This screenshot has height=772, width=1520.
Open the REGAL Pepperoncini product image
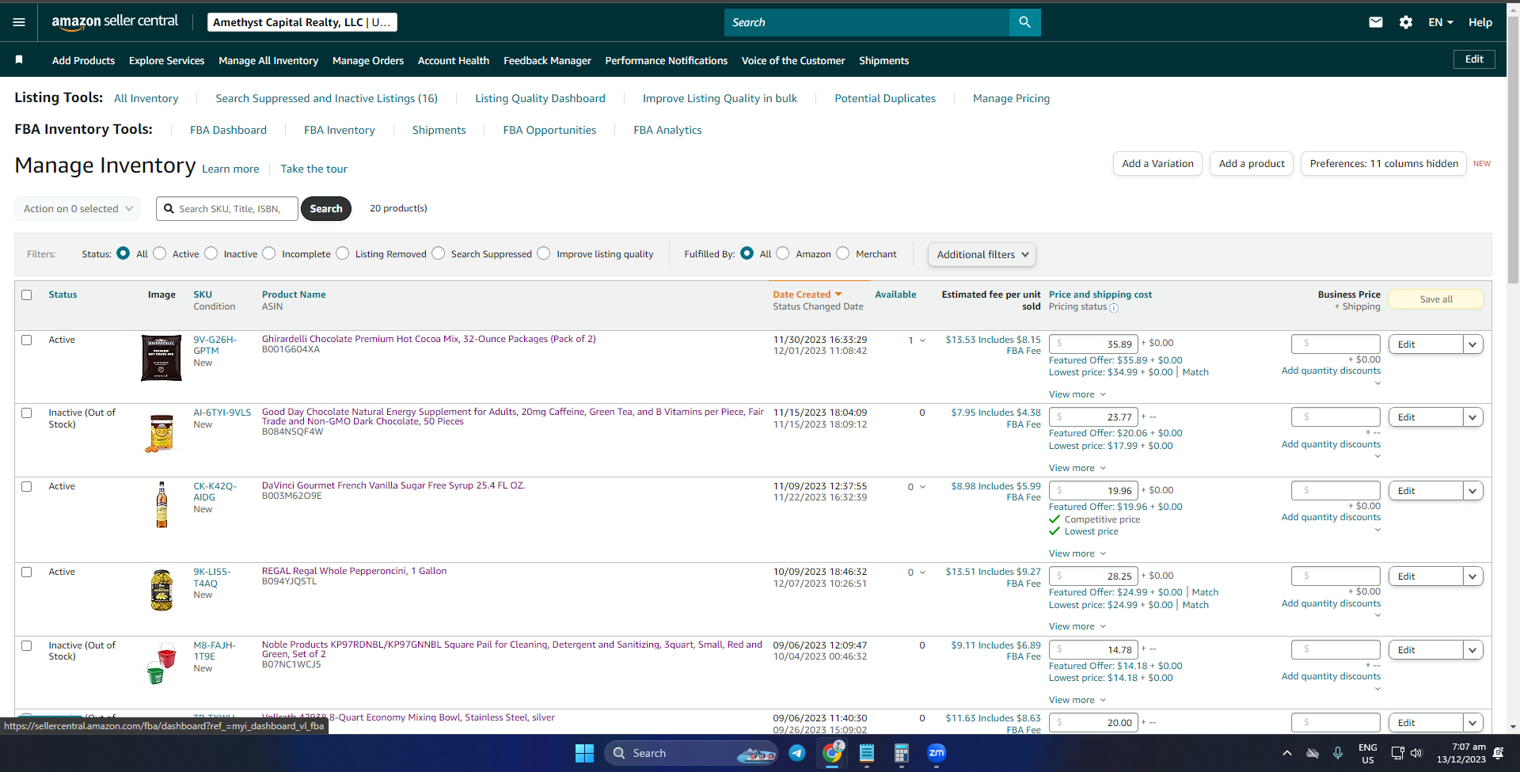pyautogui.click(x=161, y=590)
